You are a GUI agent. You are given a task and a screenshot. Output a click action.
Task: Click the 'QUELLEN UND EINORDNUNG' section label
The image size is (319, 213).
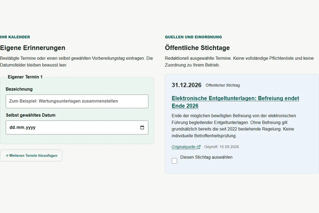coord(193,37)
